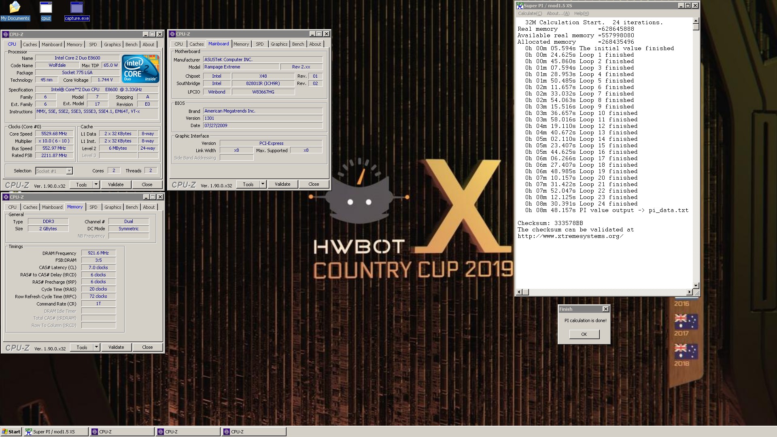
Task: Close the Finish dialog with X
Action: click(x=605, y=309)
